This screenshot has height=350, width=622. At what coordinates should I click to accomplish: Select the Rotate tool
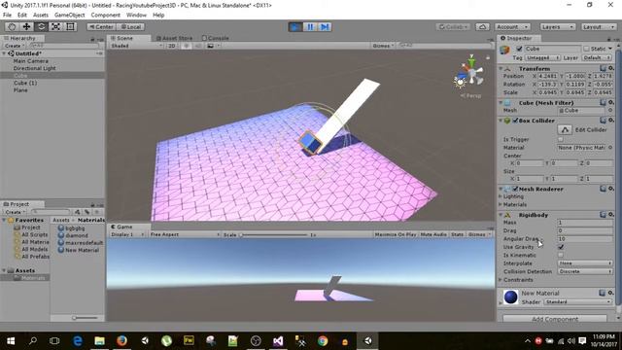(41, 26)
